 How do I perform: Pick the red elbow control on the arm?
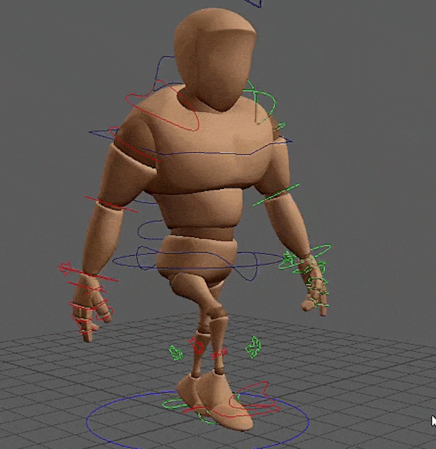click(111, 205)
